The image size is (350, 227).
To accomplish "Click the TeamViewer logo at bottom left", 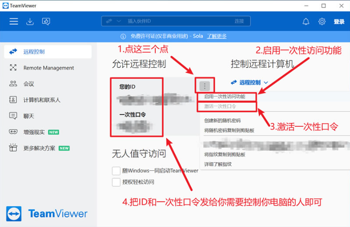I will [47, 214].
